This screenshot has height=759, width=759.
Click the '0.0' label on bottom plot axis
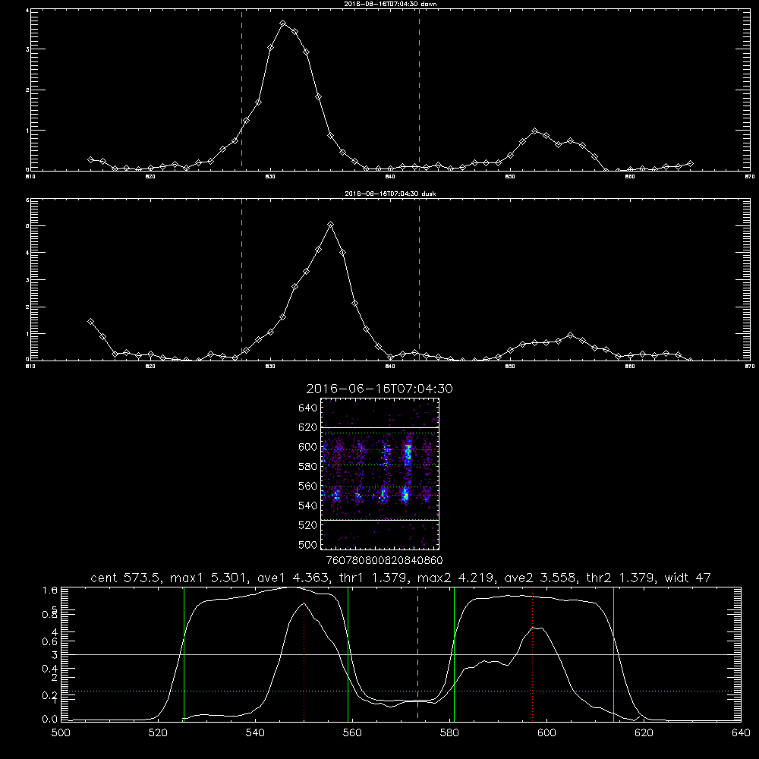coord(49,720)
